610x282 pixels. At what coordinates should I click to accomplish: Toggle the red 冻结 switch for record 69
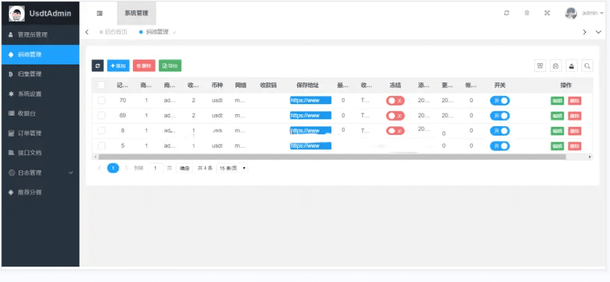pyautogui.click(x=395, y=115)
